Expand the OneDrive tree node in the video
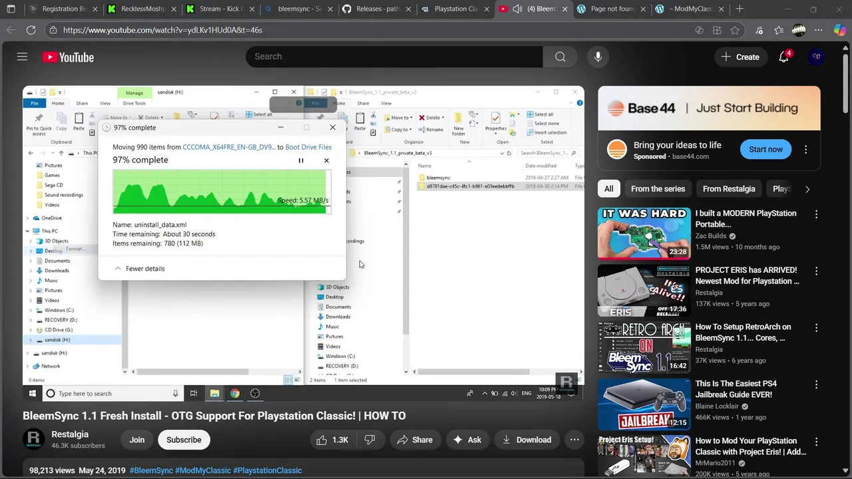The height and width of the screenshot is (479, 852). coord(28,218)
